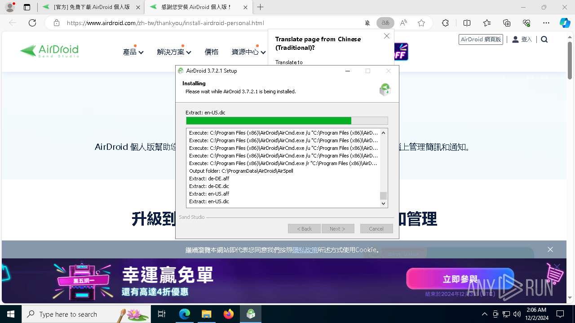Close the 感謝您安裝 AirDroid tab
This screenshot has height=323, width=575.
coord(245,7)
